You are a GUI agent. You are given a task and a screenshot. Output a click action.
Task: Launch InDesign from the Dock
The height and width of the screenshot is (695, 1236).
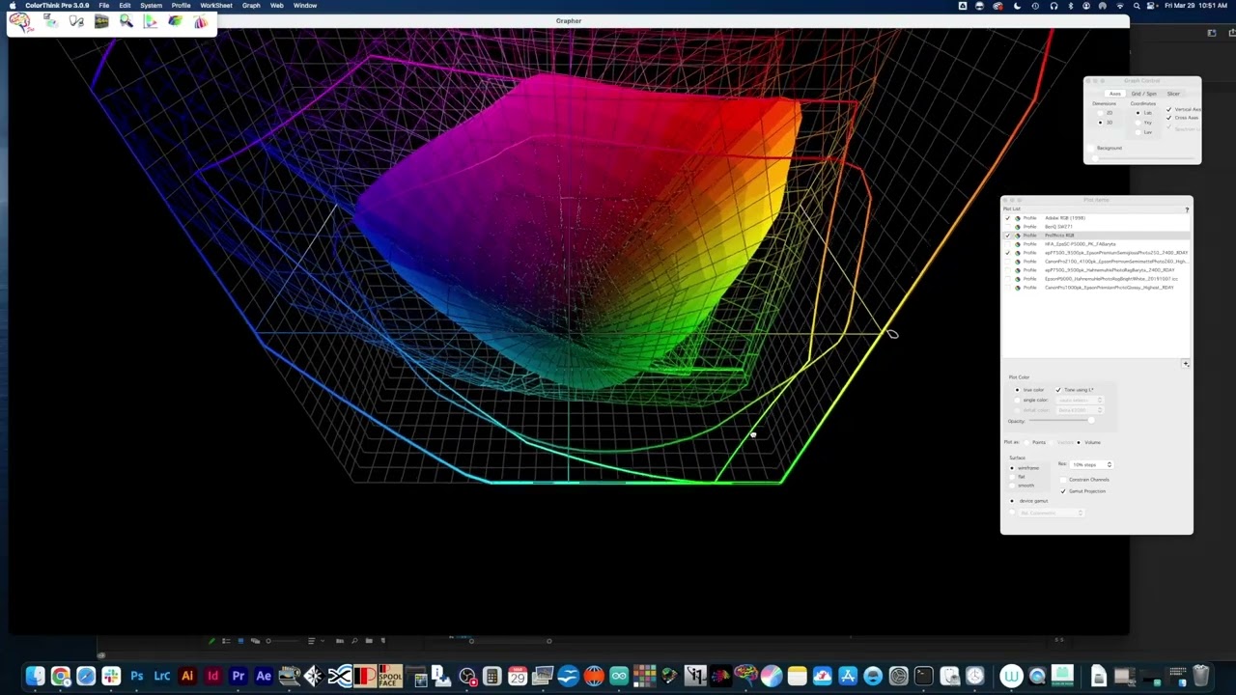pyautogui.click(x=212, y=676)
